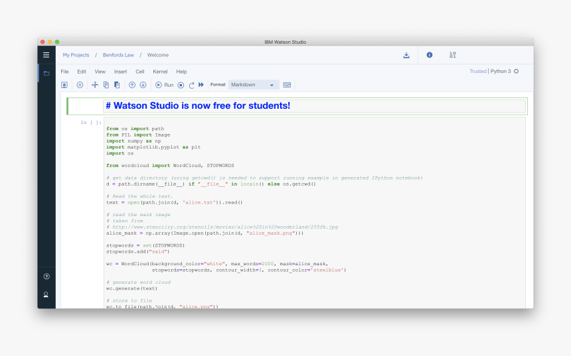Paste cell using the clipboard icon

(117, 85)
